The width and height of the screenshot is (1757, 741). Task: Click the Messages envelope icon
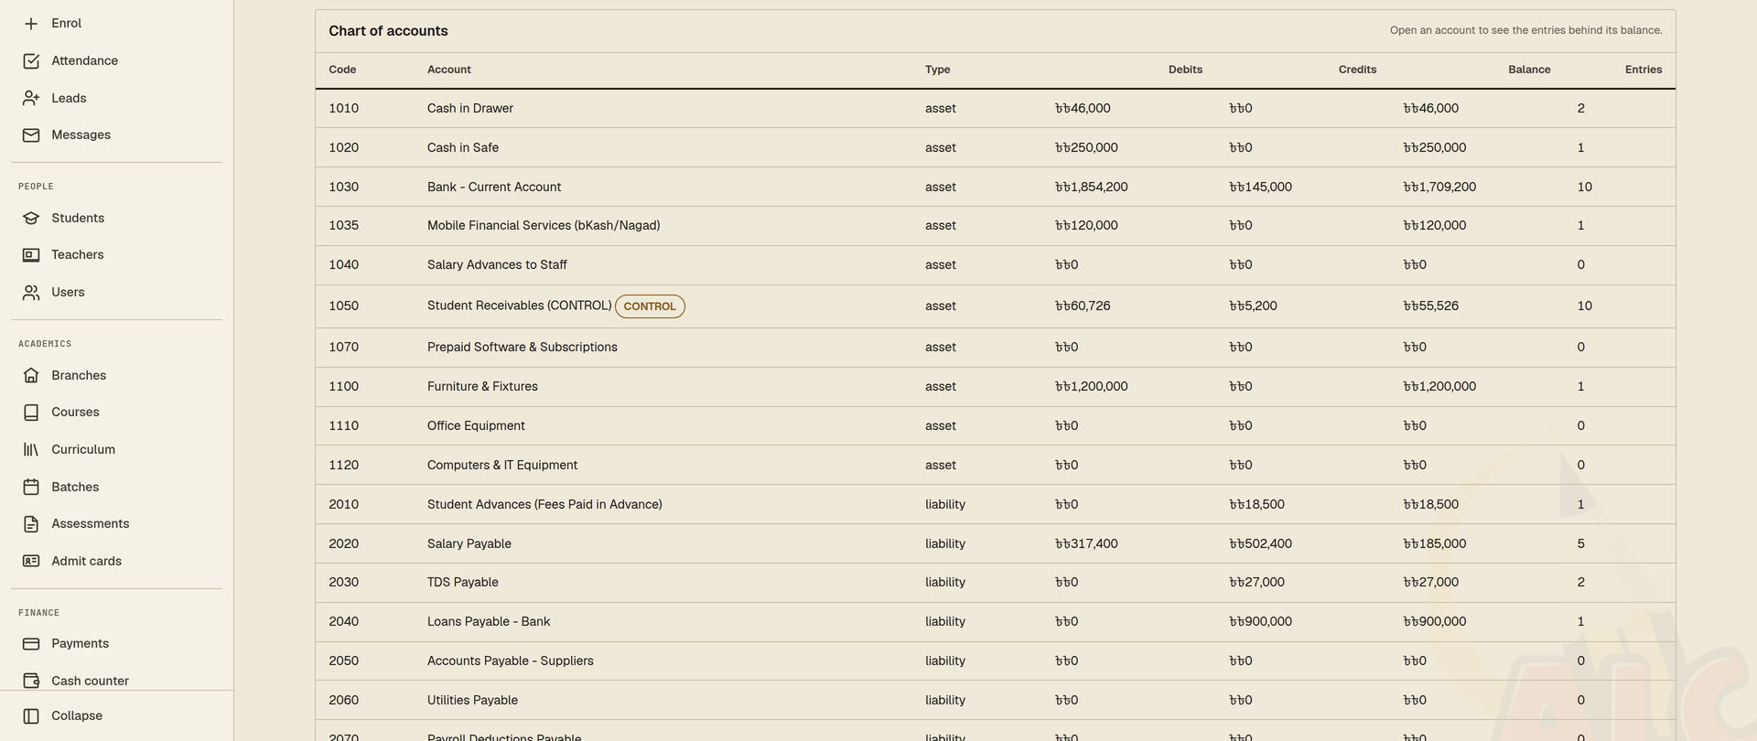click(x=31, y=135)
